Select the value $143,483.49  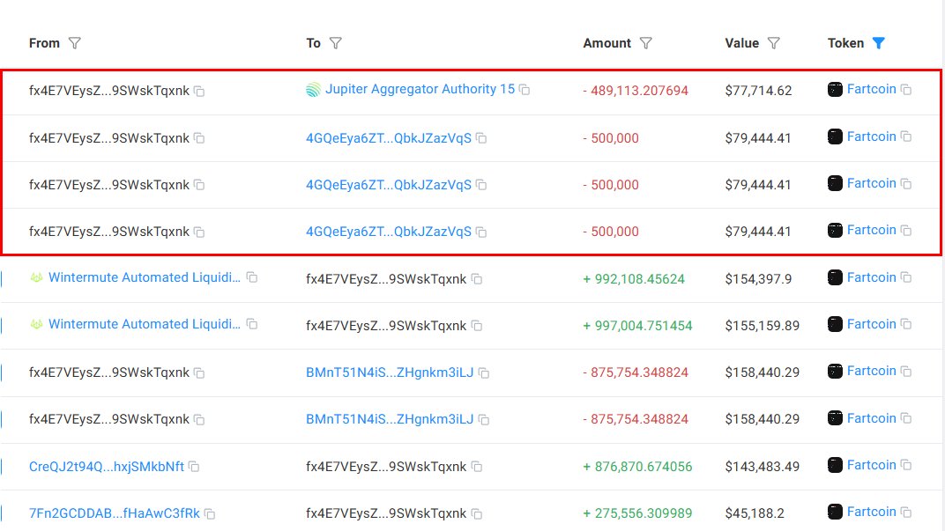pyautogui.click(x=763, y=467)
